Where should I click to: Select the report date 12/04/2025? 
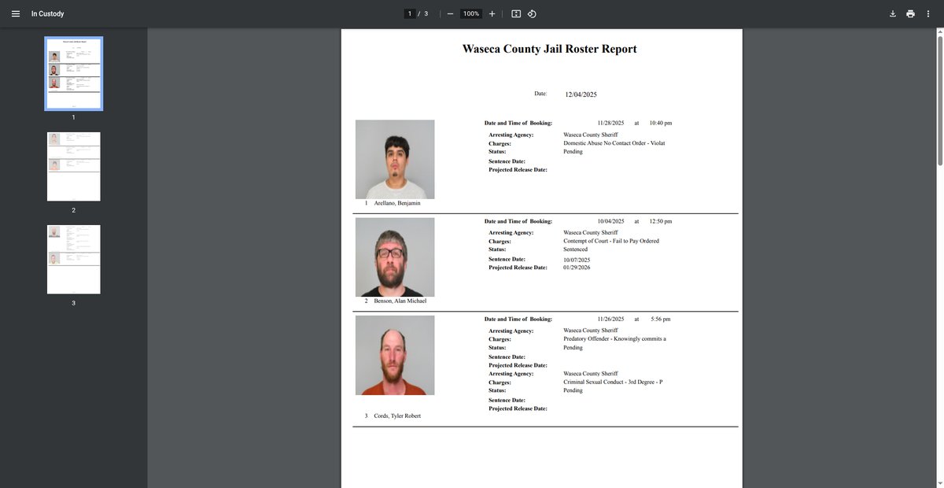point(581,94)
